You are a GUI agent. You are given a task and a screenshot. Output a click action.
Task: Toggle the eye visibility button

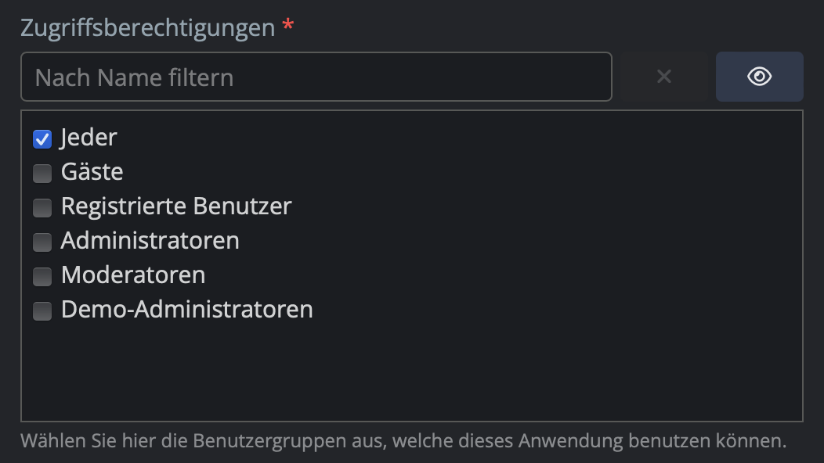pos(759,77)
